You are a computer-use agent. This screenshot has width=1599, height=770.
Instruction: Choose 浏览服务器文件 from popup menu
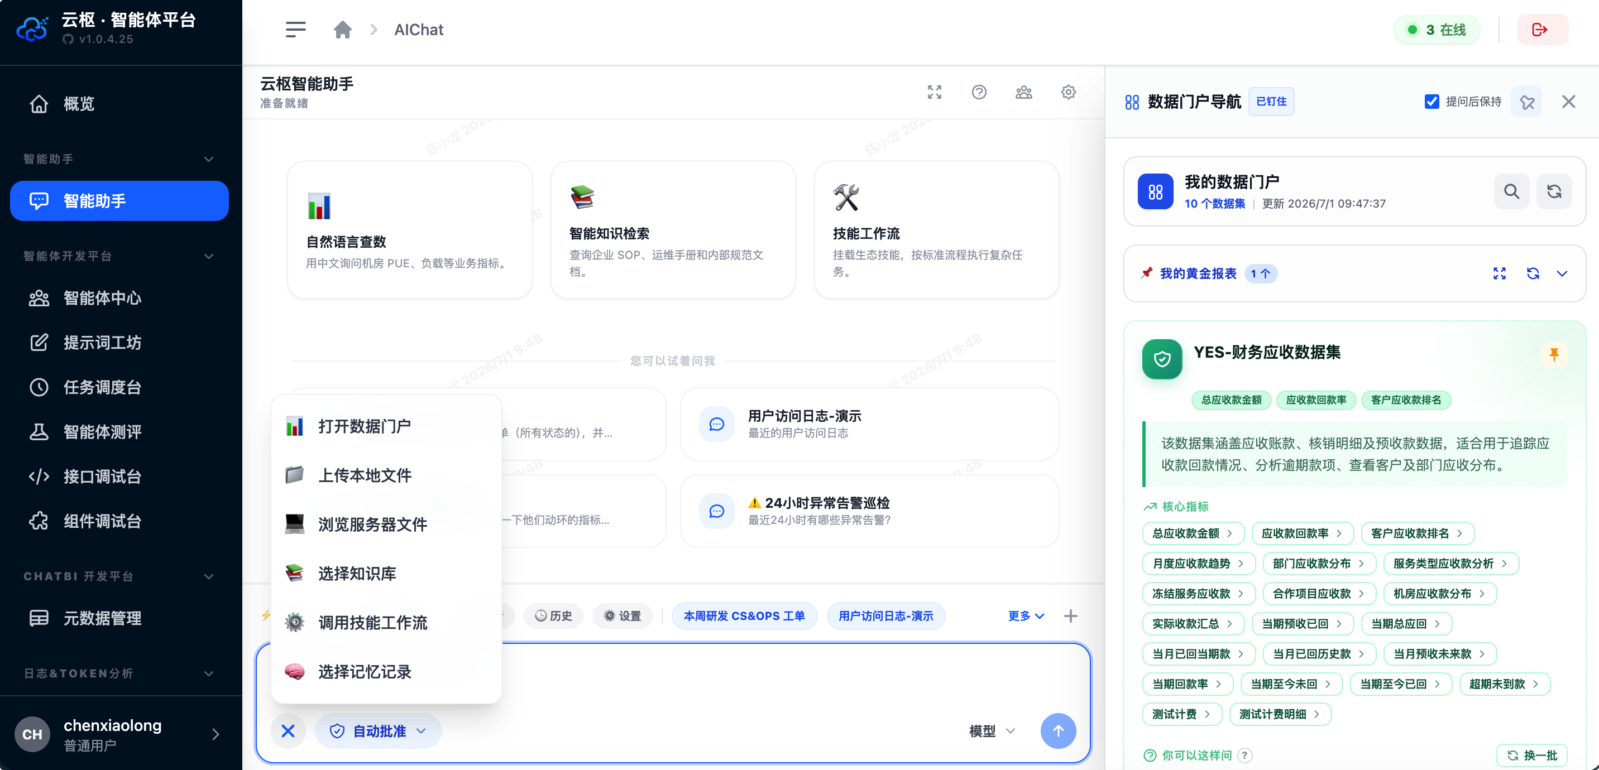pyautogui.click(x=385, y=524)
